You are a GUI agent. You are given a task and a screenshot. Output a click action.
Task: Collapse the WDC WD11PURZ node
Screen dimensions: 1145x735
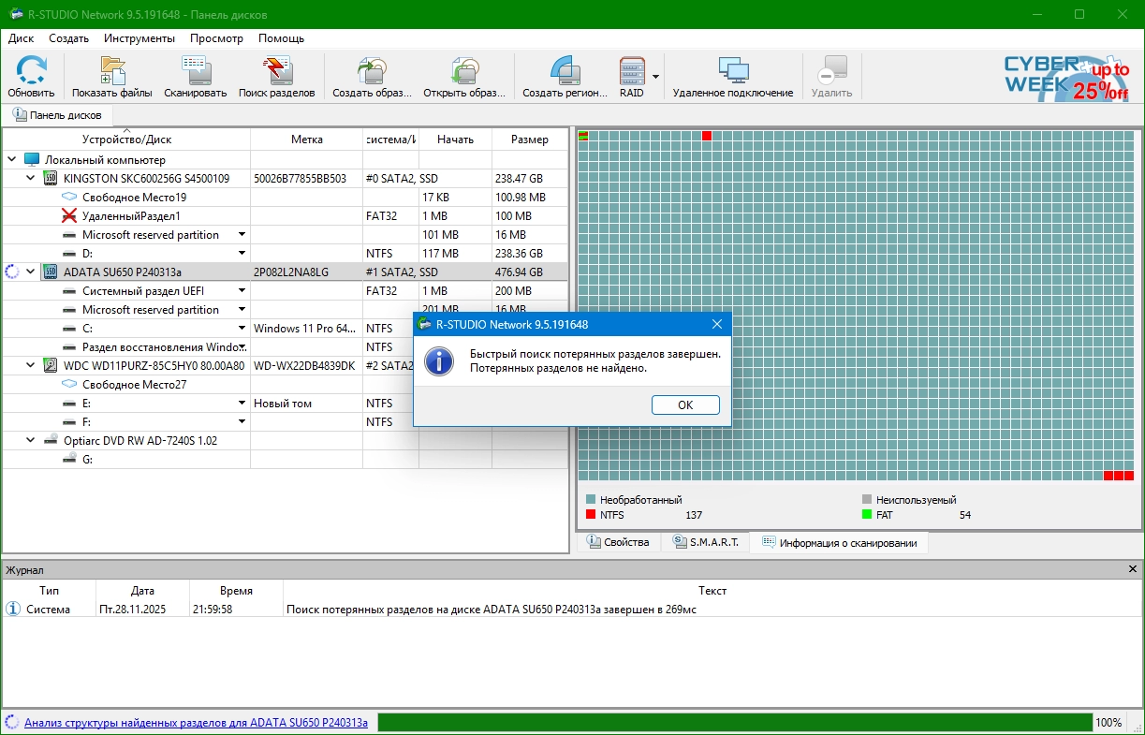tap(30, 365)
